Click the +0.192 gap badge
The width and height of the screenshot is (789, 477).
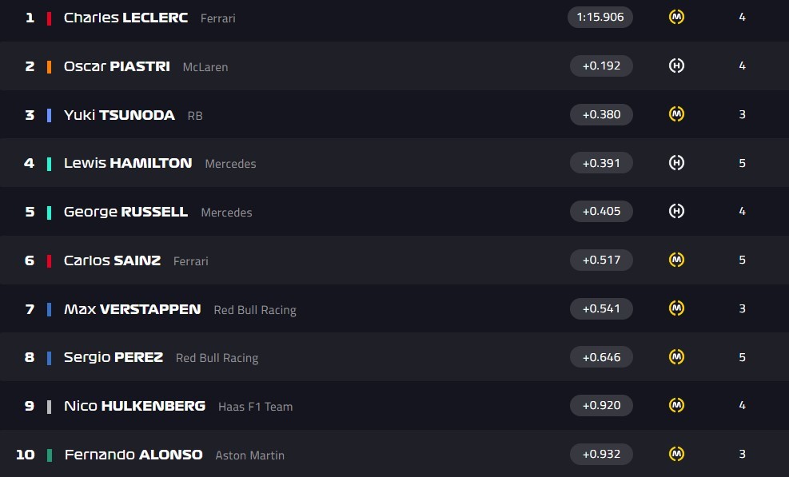click(601, 66)
